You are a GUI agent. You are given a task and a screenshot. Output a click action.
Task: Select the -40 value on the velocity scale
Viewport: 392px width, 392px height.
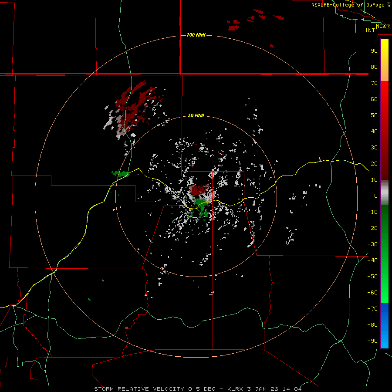[372, 260]
